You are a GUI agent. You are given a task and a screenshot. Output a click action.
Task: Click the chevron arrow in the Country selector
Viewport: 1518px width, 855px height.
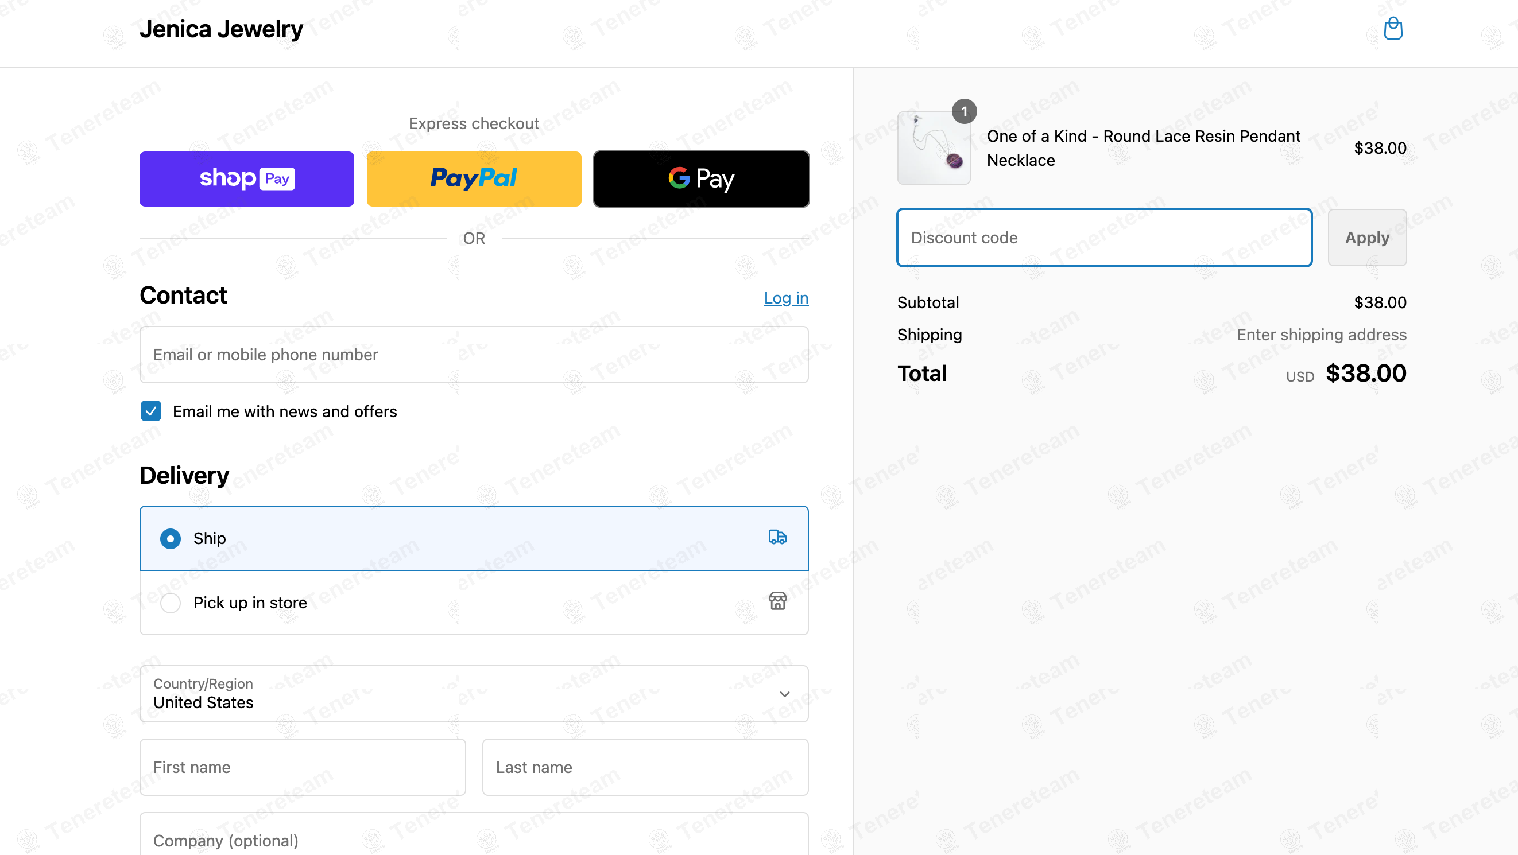pyautogui.click(x=784, y=694)
